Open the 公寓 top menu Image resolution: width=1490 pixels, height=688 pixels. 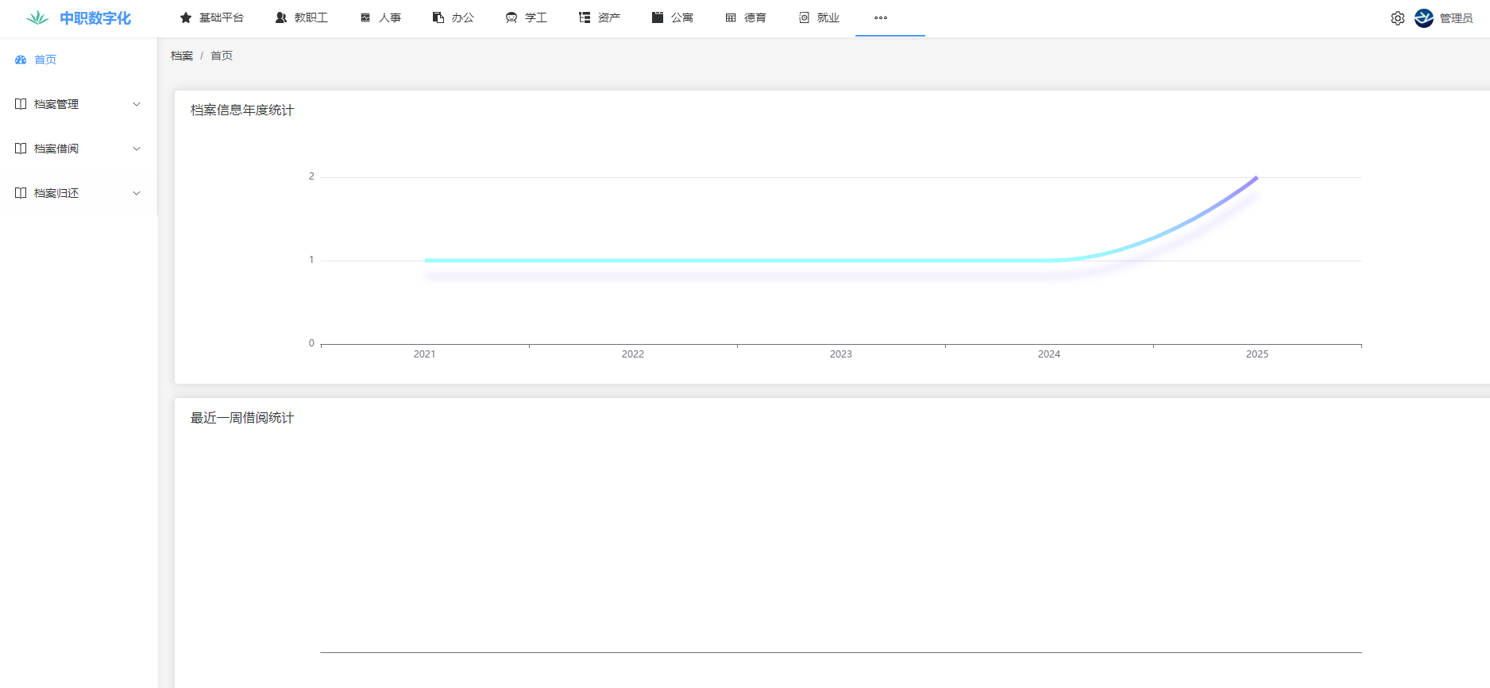pyautogui.click(x=673, y=17)
